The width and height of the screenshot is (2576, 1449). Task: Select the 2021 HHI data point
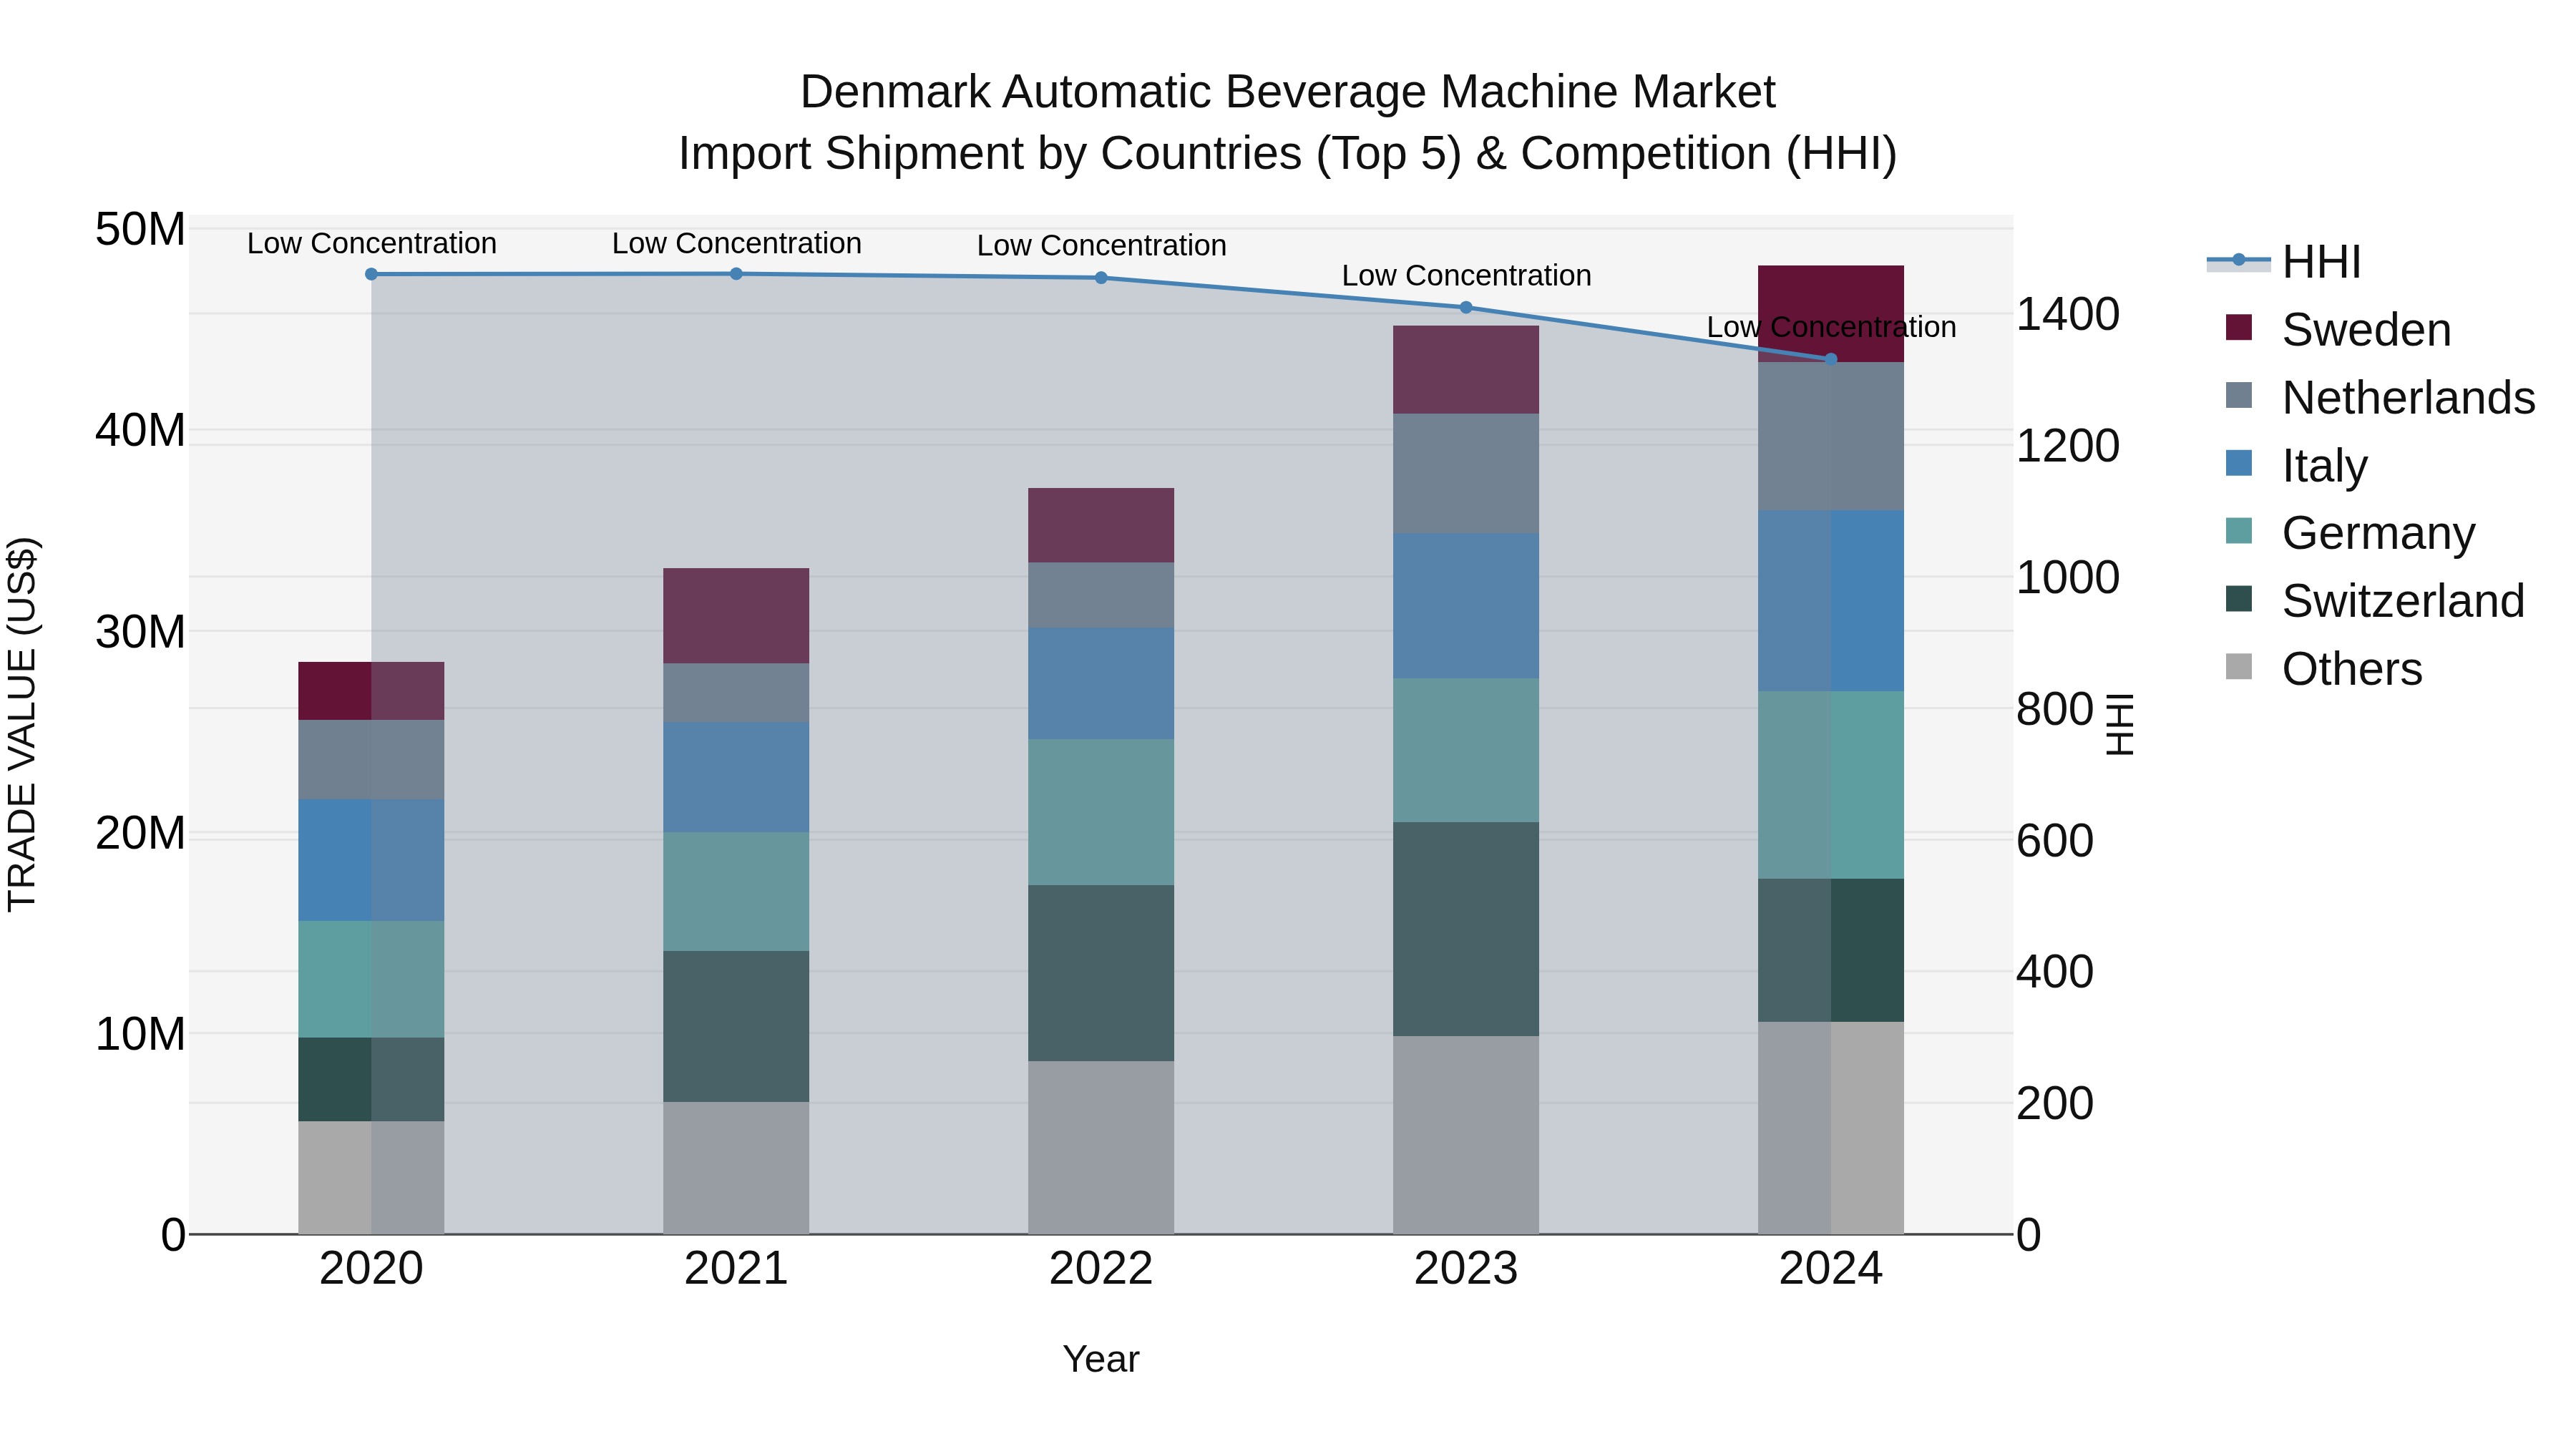736,274
